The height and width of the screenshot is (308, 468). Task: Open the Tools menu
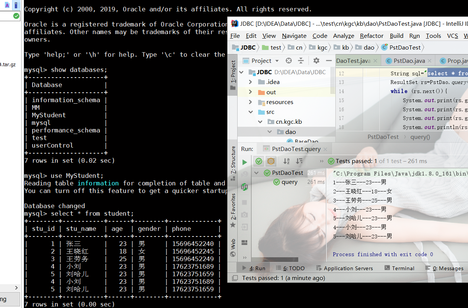433,36
